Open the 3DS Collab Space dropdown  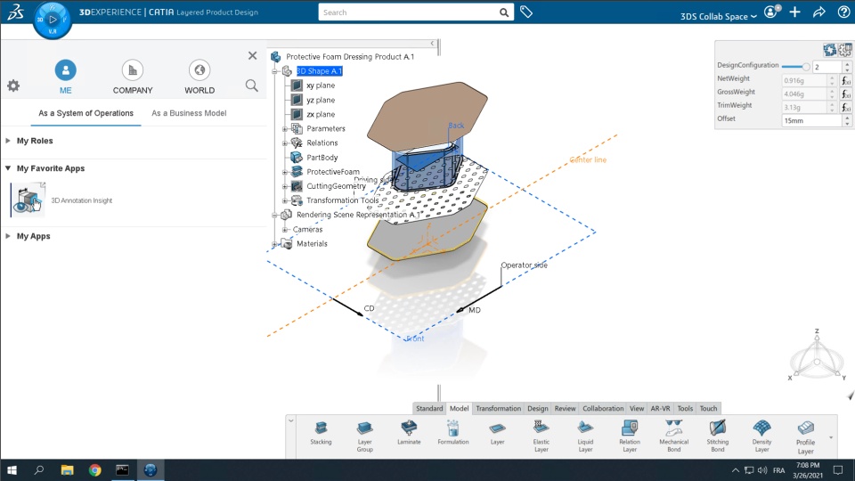pyautogui.click(x=718, y=16)
